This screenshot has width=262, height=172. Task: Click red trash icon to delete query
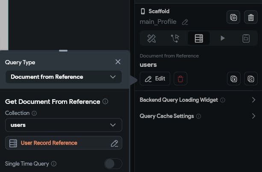click(180, 79)
